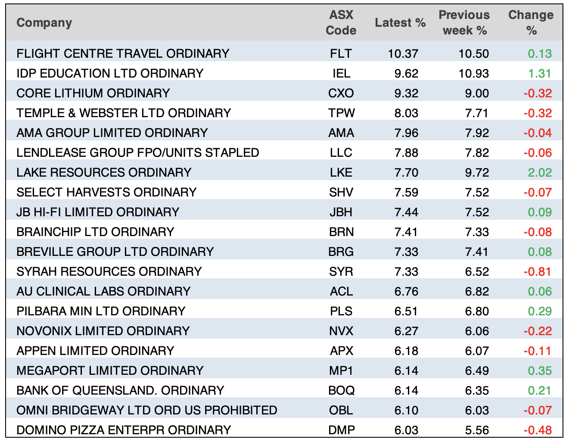Screen dimensions: 572x442
Task: Click the TPW ticker code cell
Action: pos(341,113)
